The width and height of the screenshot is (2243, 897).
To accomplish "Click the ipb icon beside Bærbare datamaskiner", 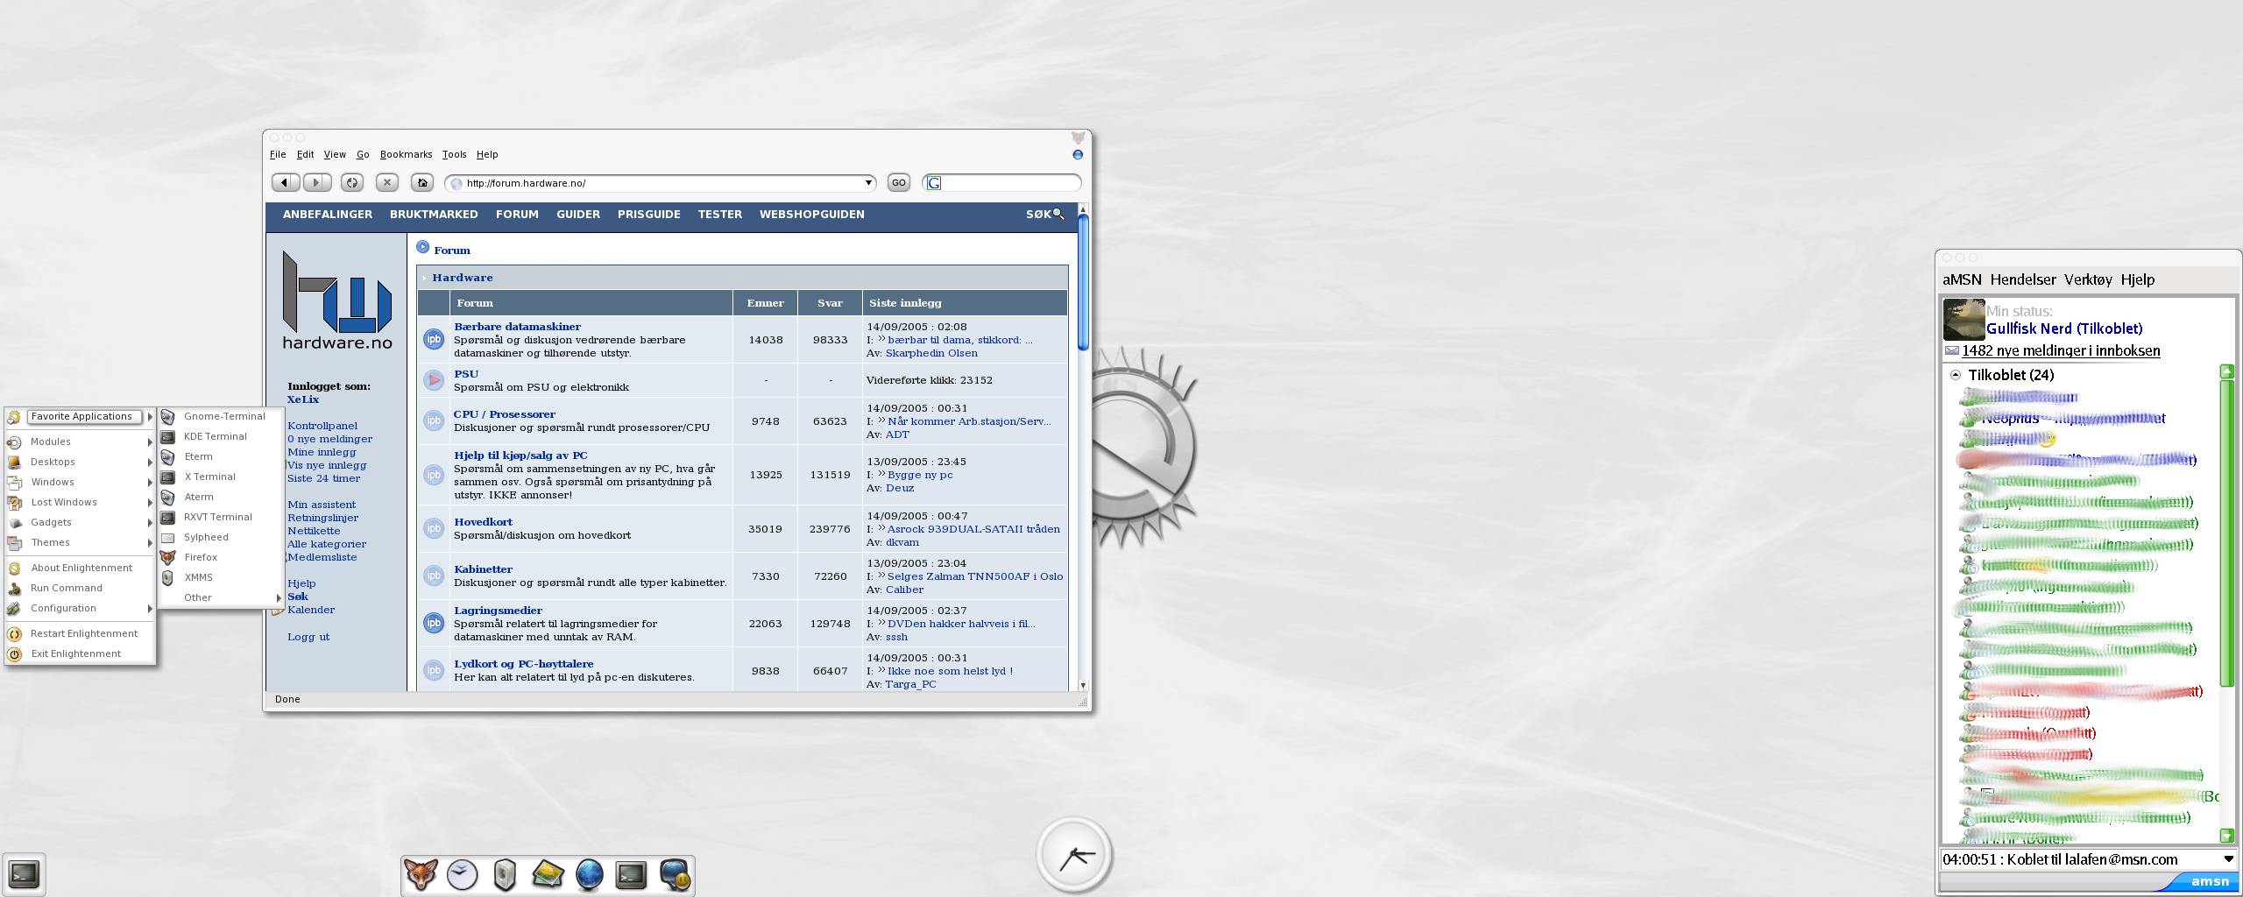I will tap(434, 339).
